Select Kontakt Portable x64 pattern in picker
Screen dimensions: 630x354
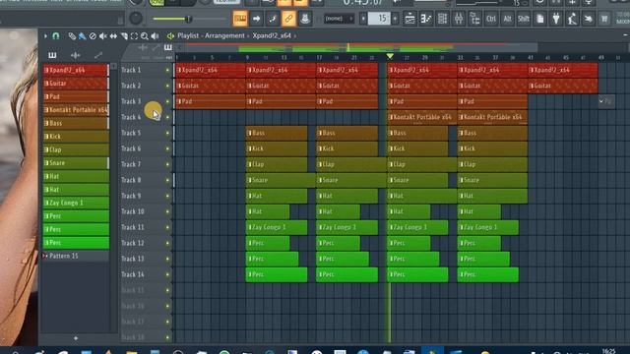(76, 109)
